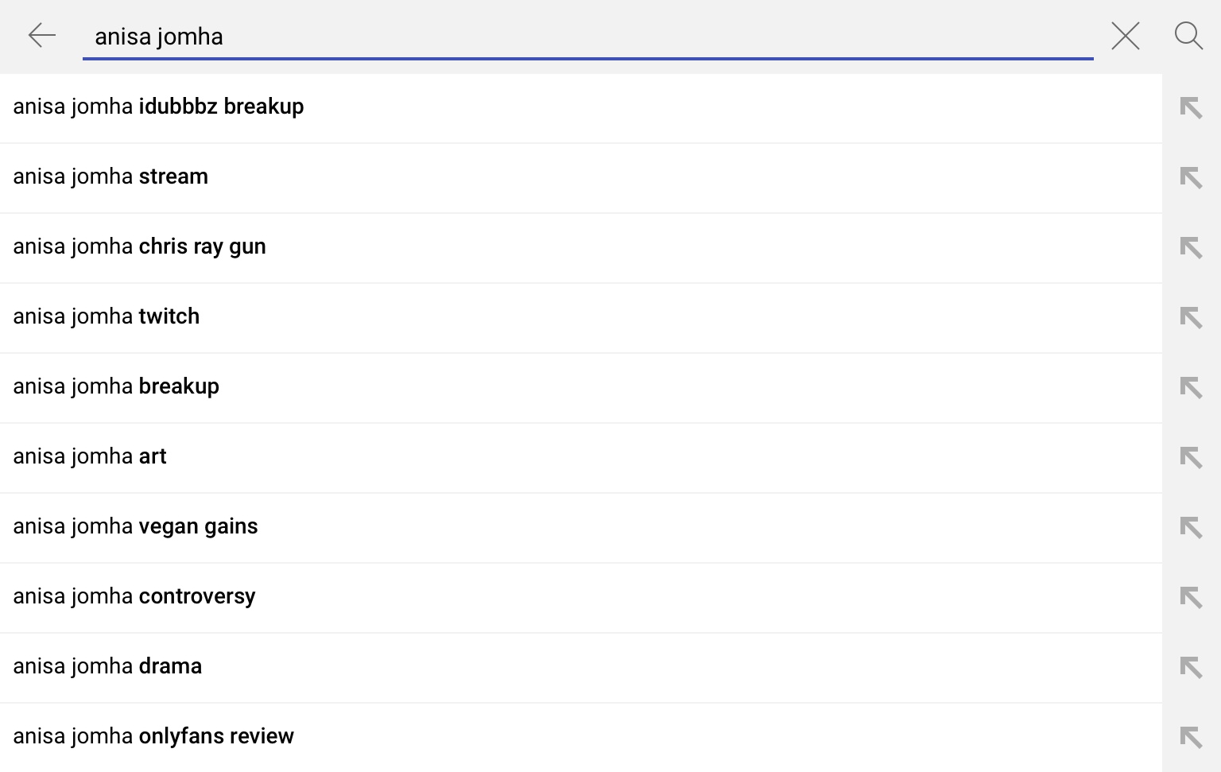The height and width of the screenshot is (772, 1221).
Task: Go back using the left arrow
Action: click(41, 36)
